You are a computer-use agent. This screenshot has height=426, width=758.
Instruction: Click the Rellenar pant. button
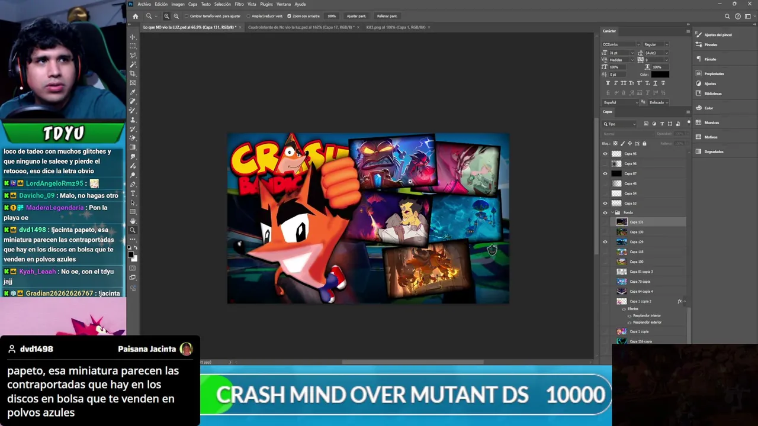pyautogui.click(x=387, y=16)
